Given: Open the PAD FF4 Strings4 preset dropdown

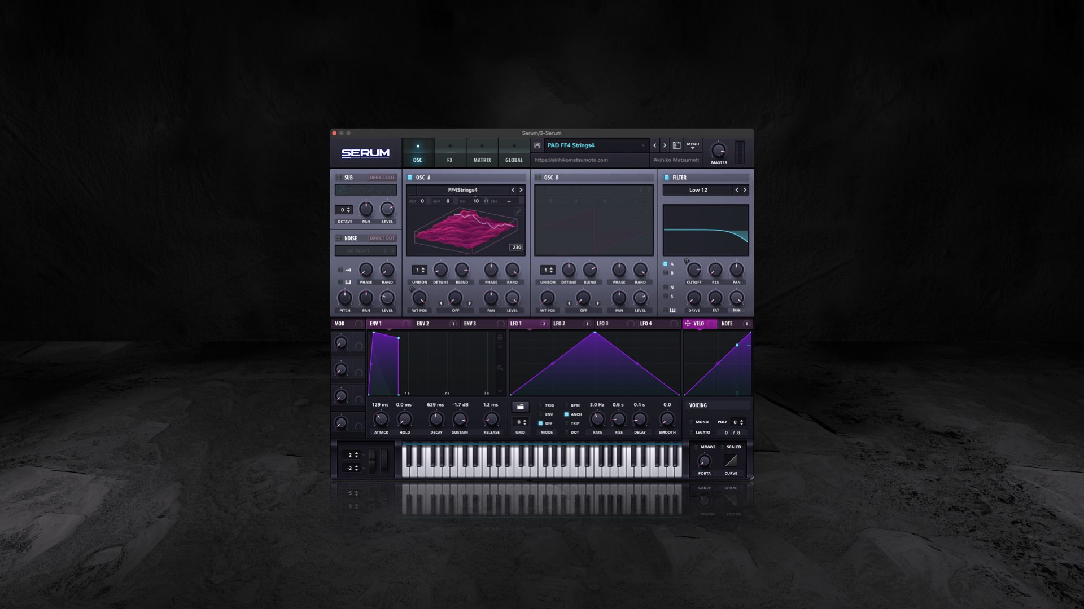Looking at the screenshot, I should click(593, 145).
